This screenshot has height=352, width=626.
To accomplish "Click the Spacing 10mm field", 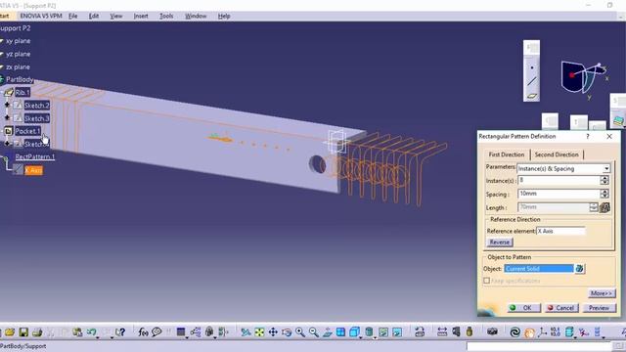I will click(559, 194).
